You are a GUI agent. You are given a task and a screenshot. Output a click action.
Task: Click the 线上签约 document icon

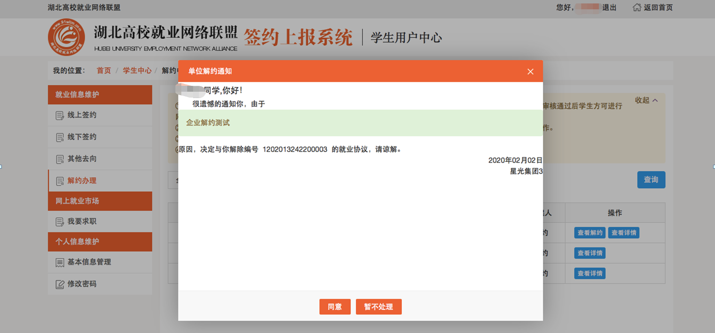[60, 116]
